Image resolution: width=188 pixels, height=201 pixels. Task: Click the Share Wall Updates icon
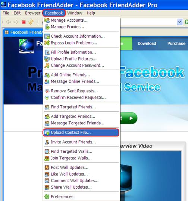coord(47,187)
